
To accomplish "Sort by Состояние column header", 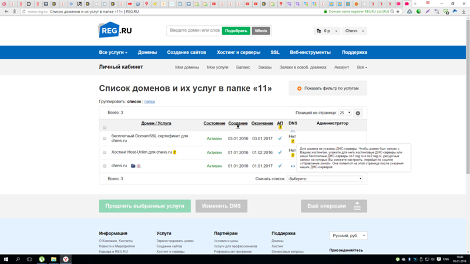I will [214, 123].
